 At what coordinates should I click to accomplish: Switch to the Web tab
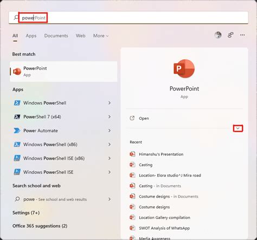pos(80,36)
